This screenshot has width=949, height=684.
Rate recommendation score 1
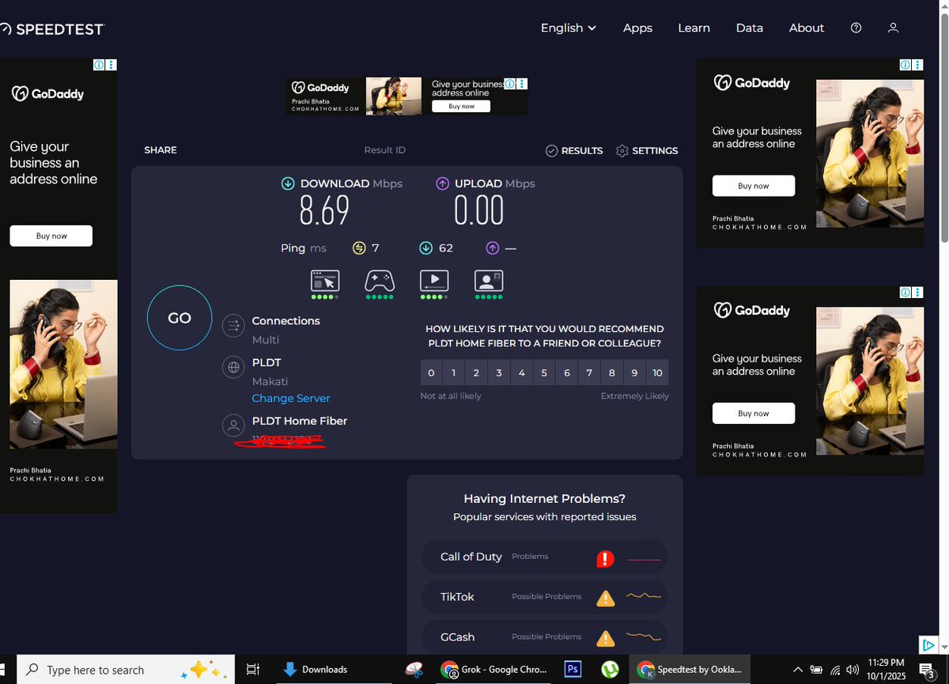[454, 372]
